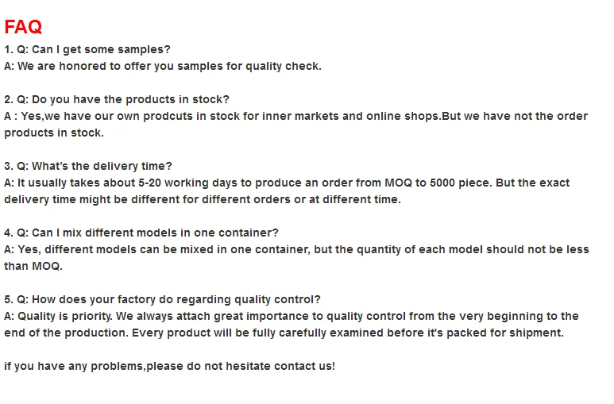Click the question "Can I get some samples?"

(101, 49)
